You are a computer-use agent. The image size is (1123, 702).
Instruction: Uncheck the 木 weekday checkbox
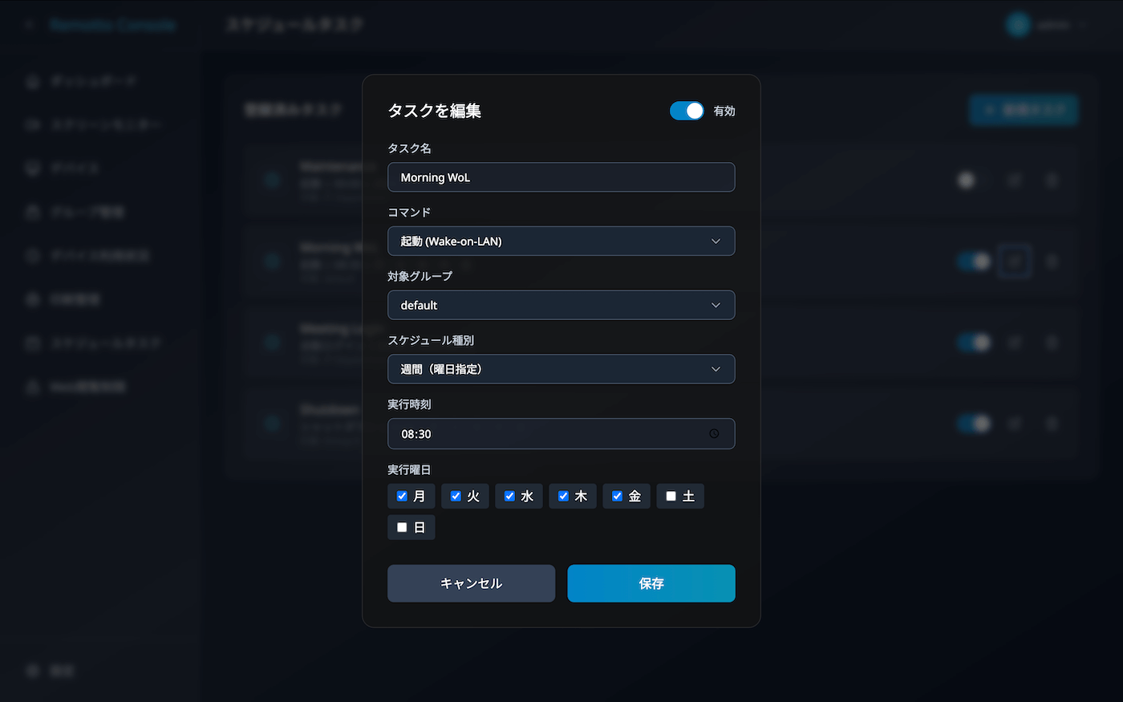pos(563,496)
